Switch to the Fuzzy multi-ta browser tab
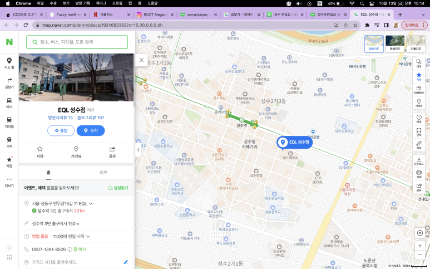The image size is (430, 269). click(68, 14)
